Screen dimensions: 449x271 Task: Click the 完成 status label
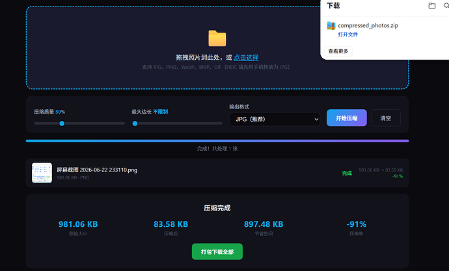click(x=347, y=173)
